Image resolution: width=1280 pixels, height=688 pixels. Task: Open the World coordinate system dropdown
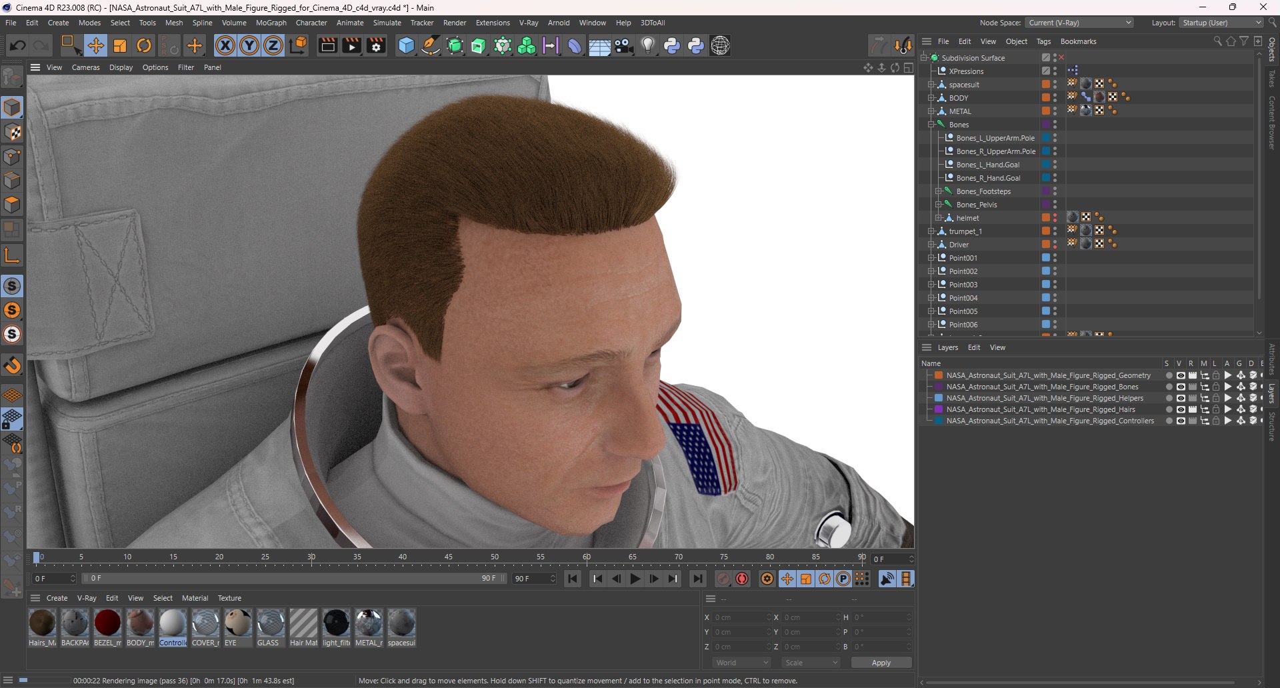pos(742,663)
